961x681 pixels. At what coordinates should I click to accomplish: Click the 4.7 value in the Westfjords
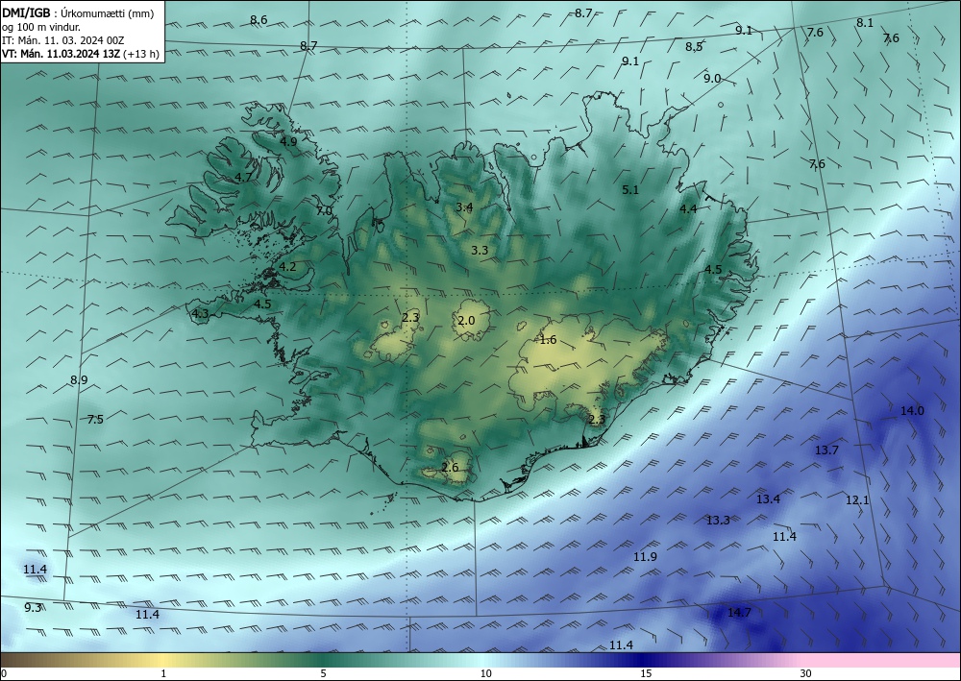tap(243, 177)
